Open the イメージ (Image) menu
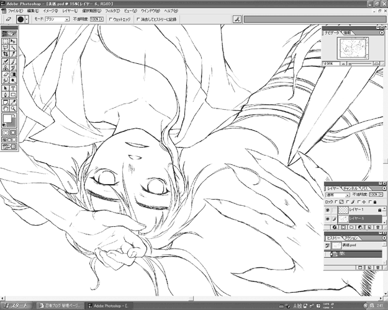The image size is (388, 310). (50, 11)
